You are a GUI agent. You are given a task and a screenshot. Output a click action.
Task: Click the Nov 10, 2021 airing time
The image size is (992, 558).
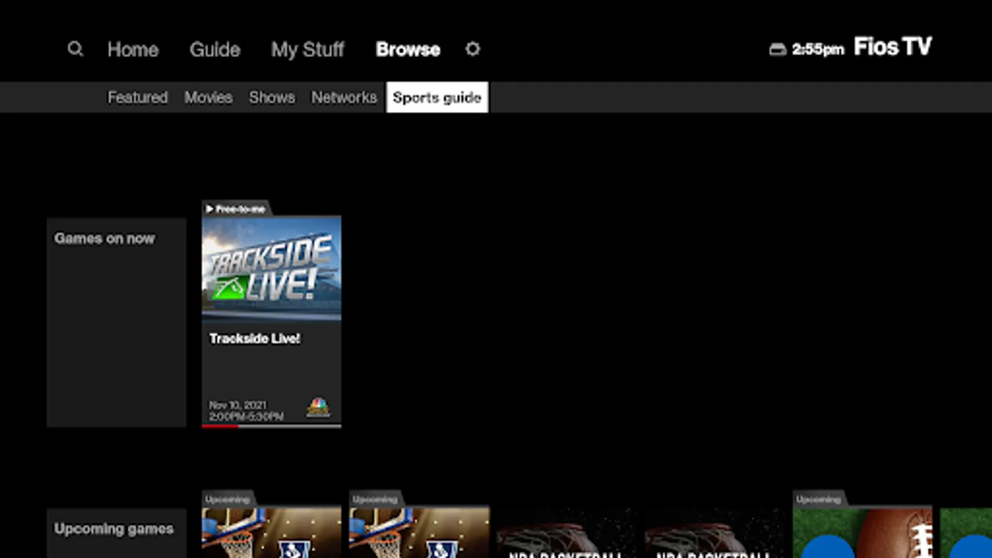click(246, 410)
